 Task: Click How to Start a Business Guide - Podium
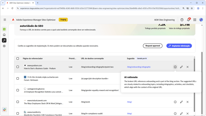[40, 69]
